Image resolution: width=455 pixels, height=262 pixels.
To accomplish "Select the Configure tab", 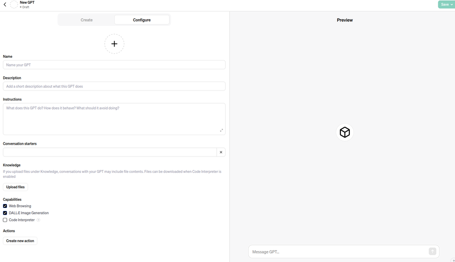I will click(x=142, y=20).
